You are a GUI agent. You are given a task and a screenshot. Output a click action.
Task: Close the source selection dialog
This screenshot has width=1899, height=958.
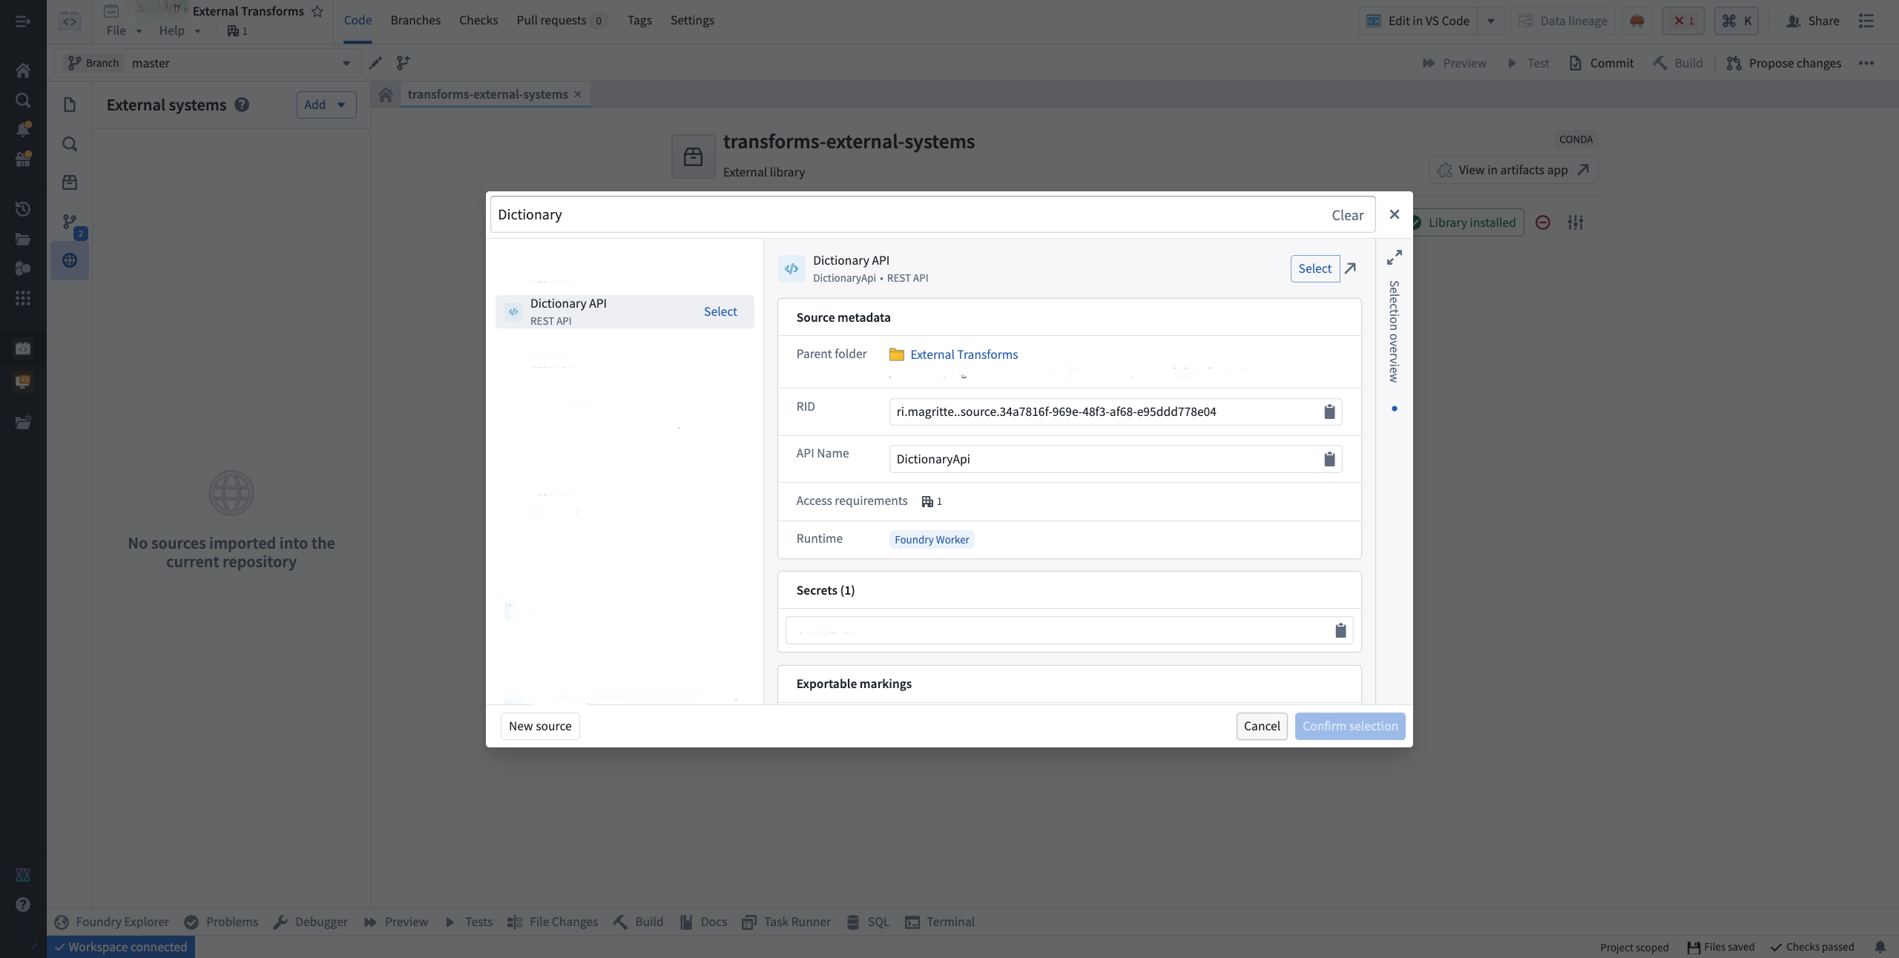click(1395, 214)
